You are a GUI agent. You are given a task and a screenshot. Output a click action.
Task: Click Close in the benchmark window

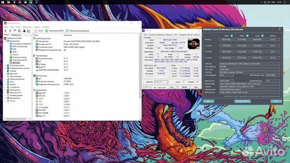[276, 101]
